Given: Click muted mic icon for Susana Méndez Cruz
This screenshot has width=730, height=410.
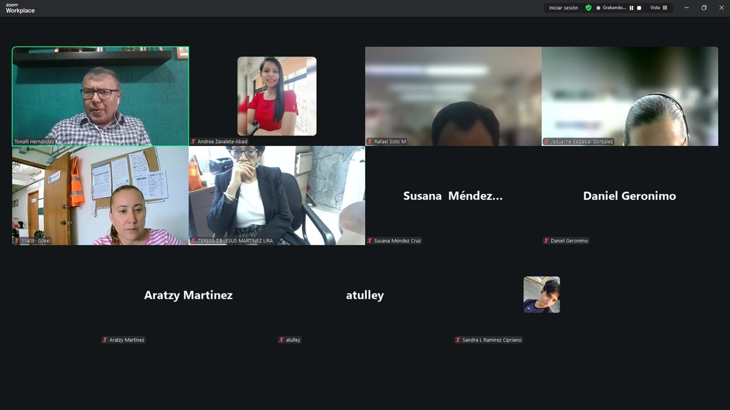Looking at the screenshot, I should tap(370, 241).
